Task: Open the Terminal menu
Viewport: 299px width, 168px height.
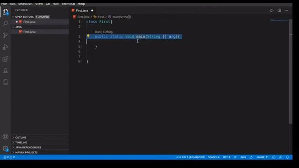Action: 68,4
